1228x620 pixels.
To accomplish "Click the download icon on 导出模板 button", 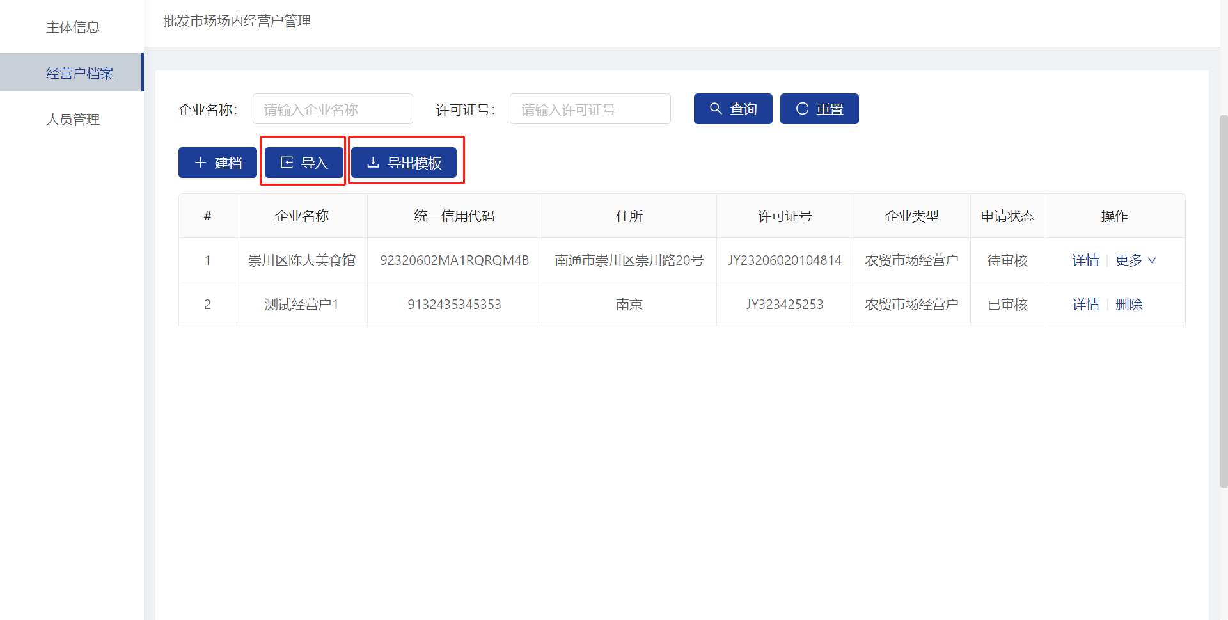I will 373,163.
